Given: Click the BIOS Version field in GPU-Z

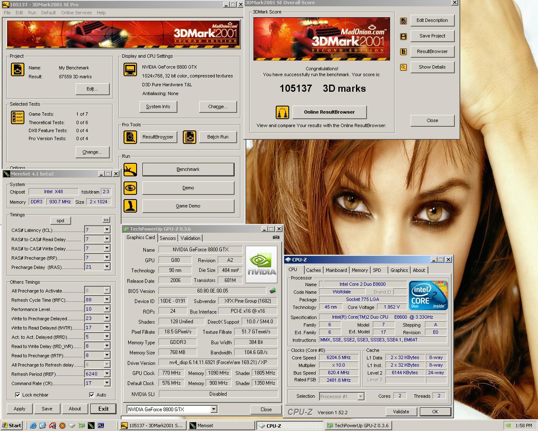Looking at the screenshot, I should [x=212, y=291].
